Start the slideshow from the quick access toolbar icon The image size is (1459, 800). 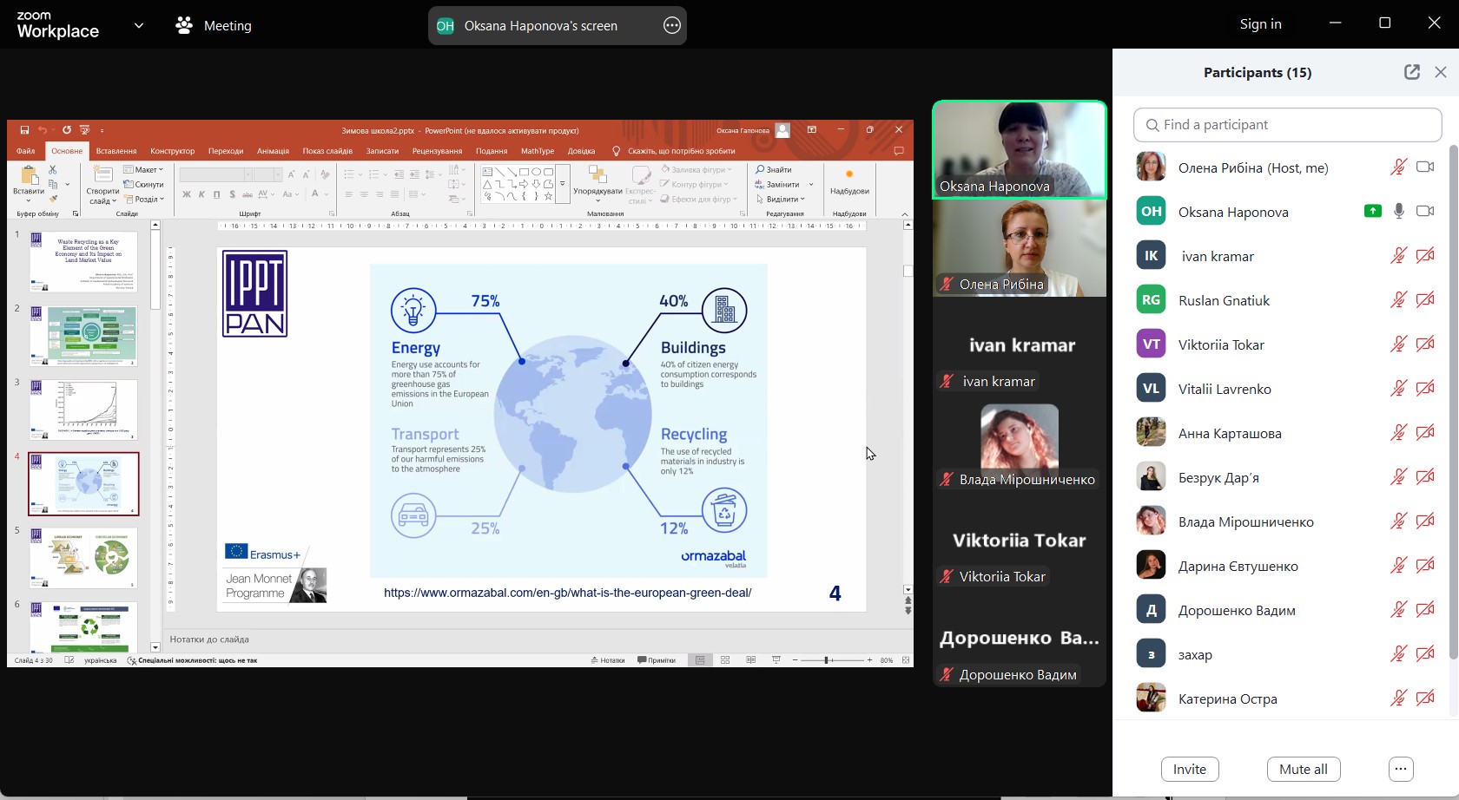84,130
